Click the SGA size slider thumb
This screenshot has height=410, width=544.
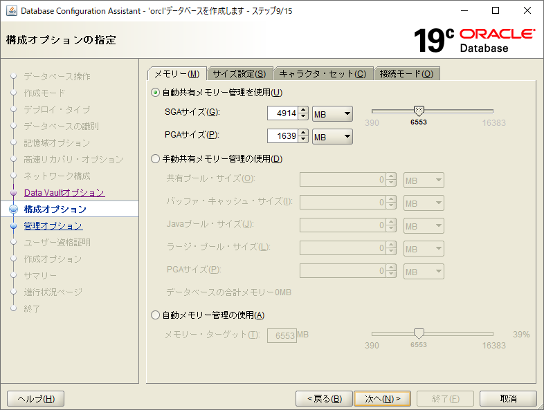[419, 111]
